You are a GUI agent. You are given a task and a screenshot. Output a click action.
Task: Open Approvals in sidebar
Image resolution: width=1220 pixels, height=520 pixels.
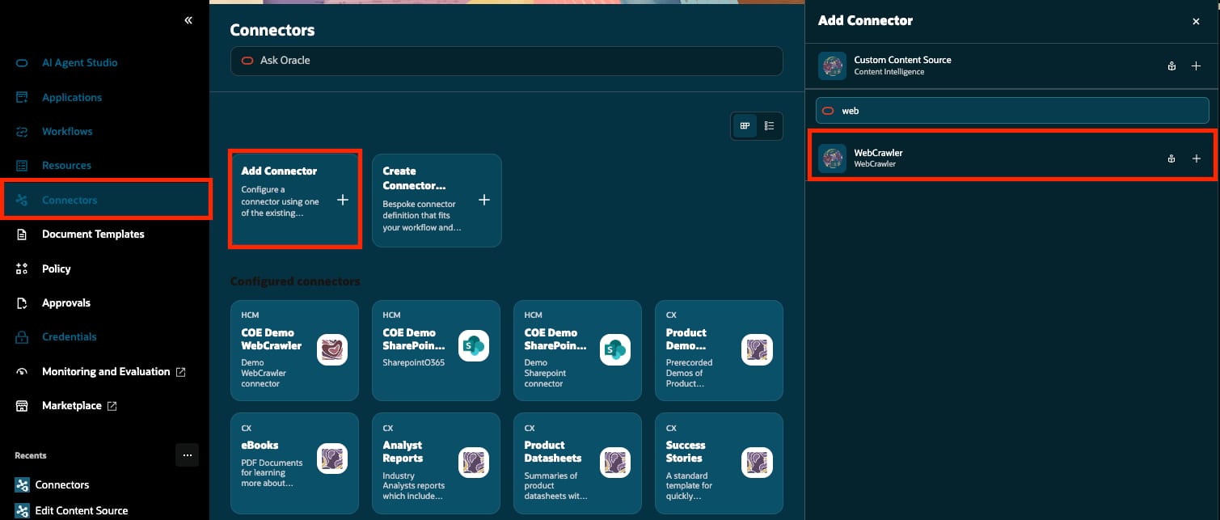[x=66, y=302]
